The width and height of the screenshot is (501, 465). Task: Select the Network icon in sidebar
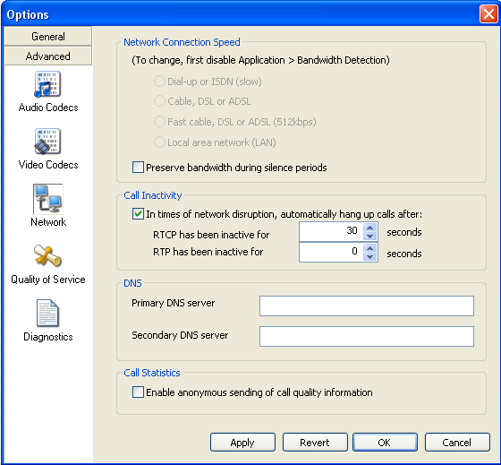(x=48, y=199)
